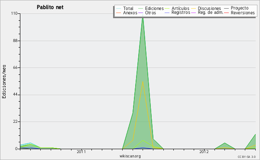The width and height of the screenshot is (260, 160).
Task: Select the Total legend entry
Action: pyautogui.click(x=128, y=8)
